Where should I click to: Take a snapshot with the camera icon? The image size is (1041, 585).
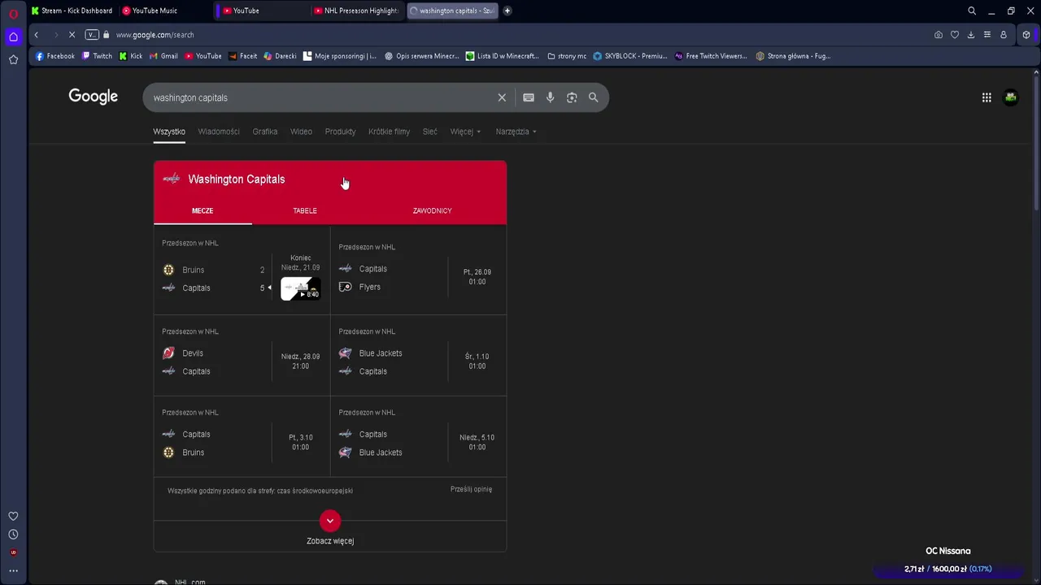pyautogui.click(x=939, y=35)
